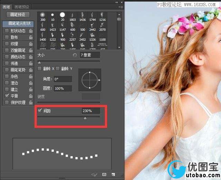
Task: Choose the 1744 brush preset
Action: [93, 17]
